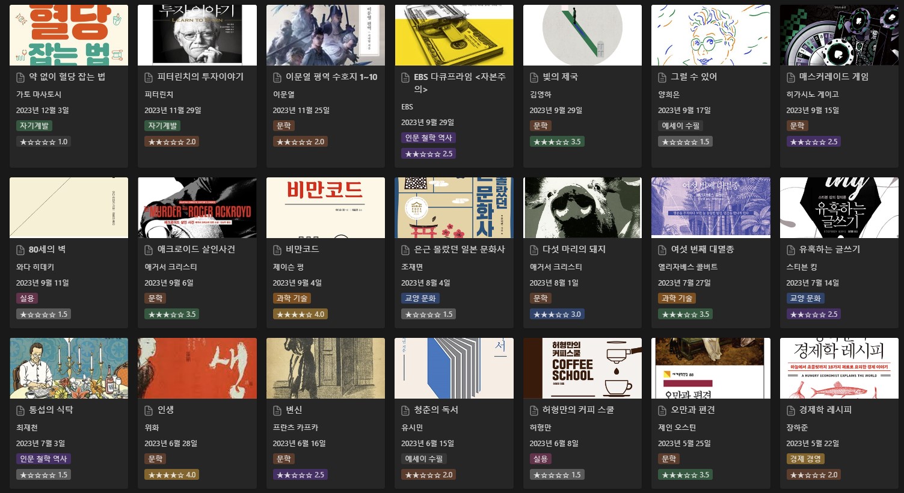Viewport: 904px width, 493px height.
Task: Open the 빛의 제국 book page
Action: tap(560, 77)
